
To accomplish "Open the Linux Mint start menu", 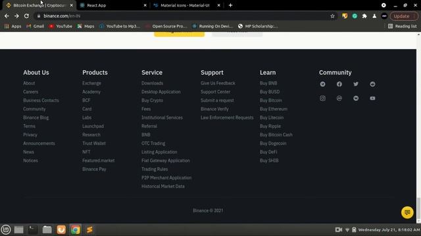I will pos(6,229).
